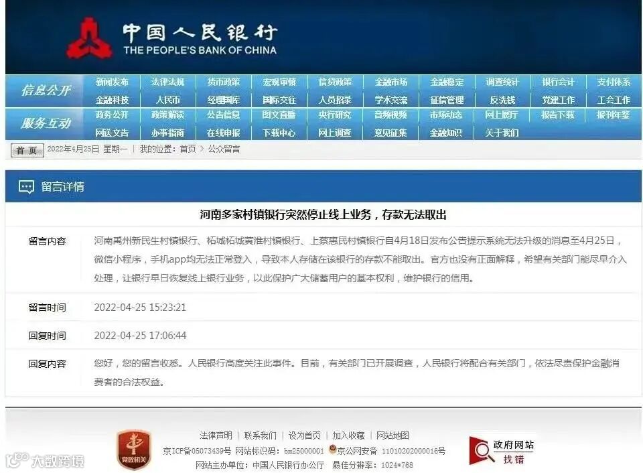Open the 市场动态 menu item

[x=446, y=115]
